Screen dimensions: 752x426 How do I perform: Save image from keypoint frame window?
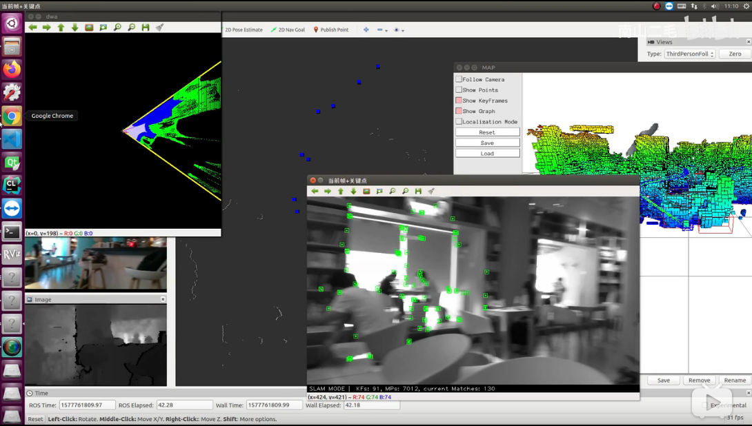coord(418,191)
